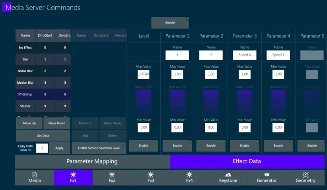Screen dimensions: 327x190
Task: Select the Radial Blur row
Action: coord(43,71)
